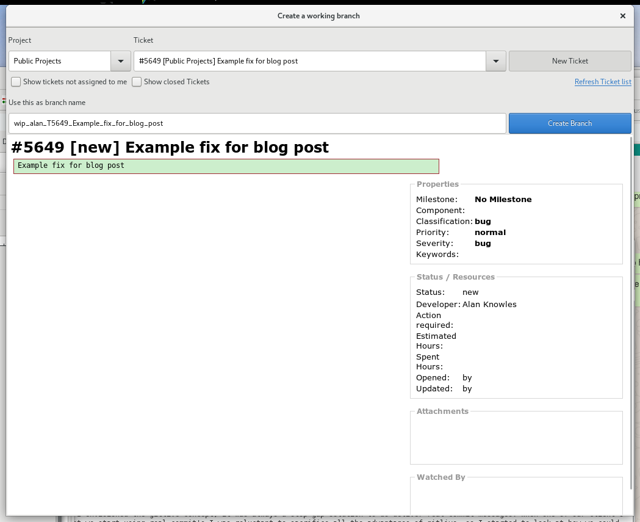Enable Show tickets not assigned to me
This screenshot has width=640, height=522.
click(16, 82)
